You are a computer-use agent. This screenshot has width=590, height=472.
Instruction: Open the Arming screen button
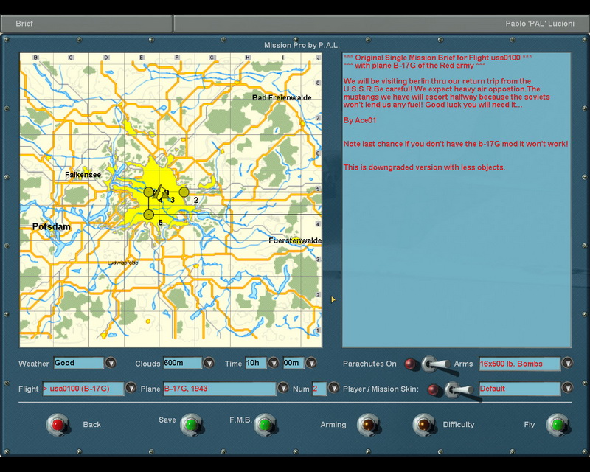tap(368, 425)
